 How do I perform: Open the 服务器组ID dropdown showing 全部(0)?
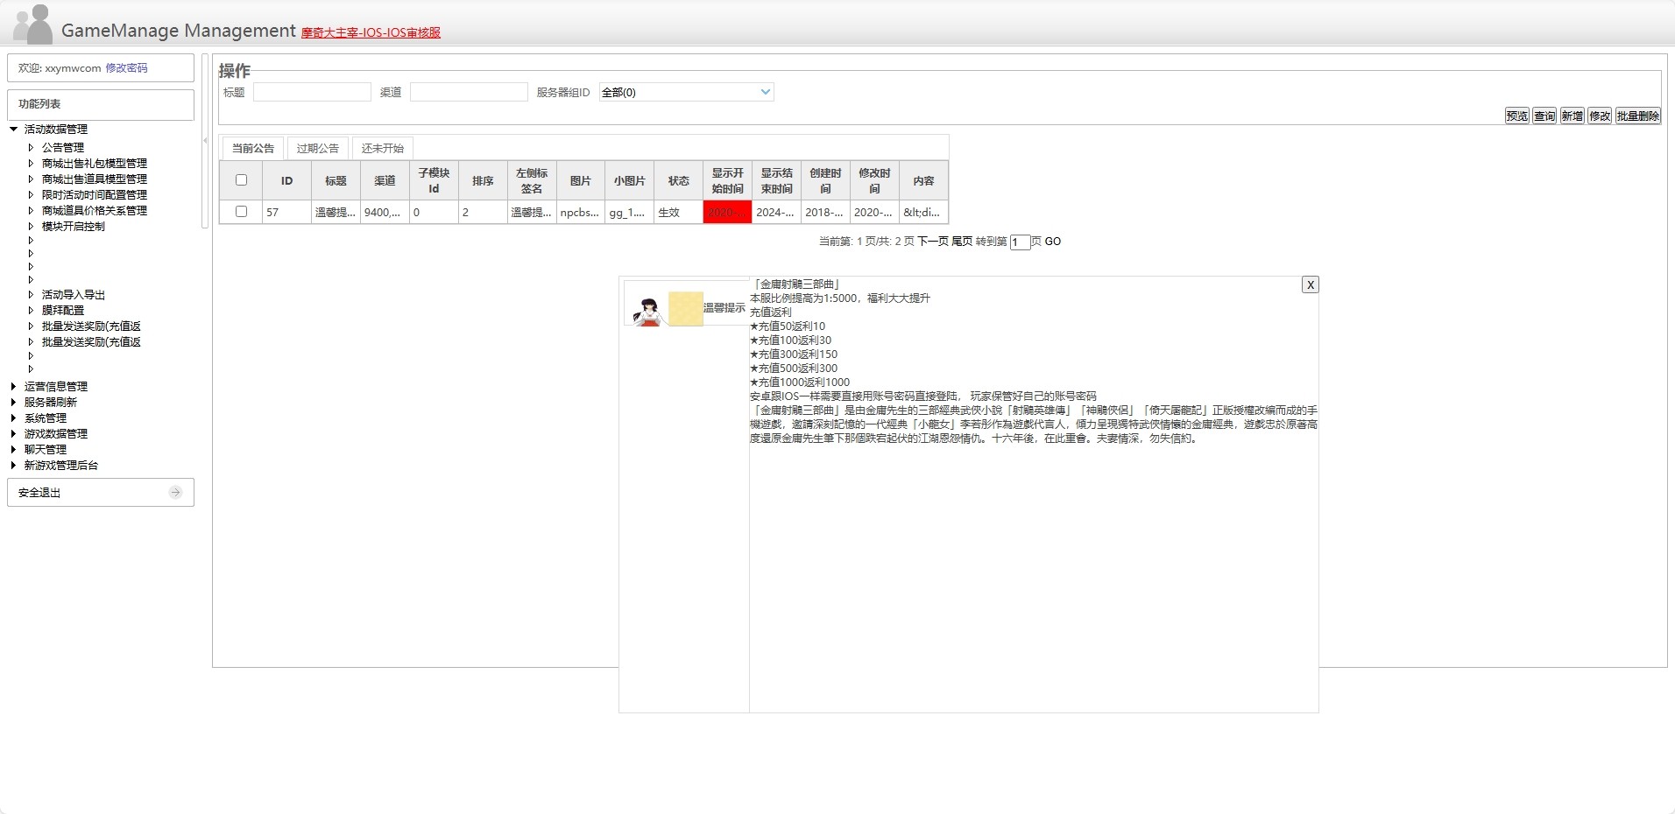(686, 91)
